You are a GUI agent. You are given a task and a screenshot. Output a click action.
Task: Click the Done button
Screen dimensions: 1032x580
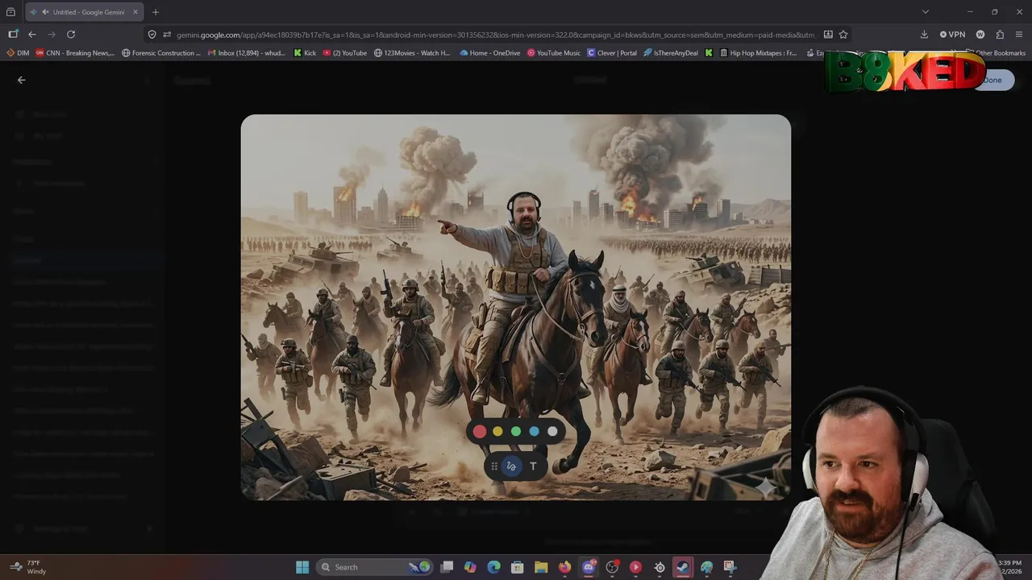pos(992,80)
